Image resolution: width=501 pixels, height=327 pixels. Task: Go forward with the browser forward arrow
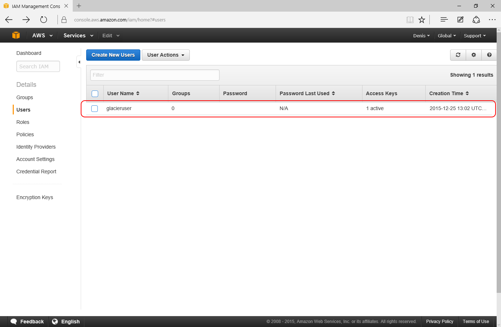pyautogui.click(x=26, y=20)
